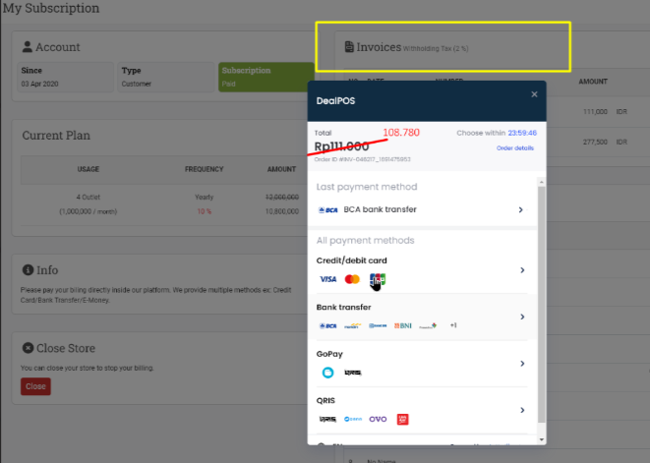This screenshot has height=463, width=650.
Task: Open the Order details link
Action: coord(515,148)
